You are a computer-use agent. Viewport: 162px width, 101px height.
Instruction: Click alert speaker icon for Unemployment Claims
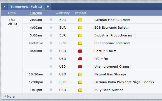pos(51,66)
